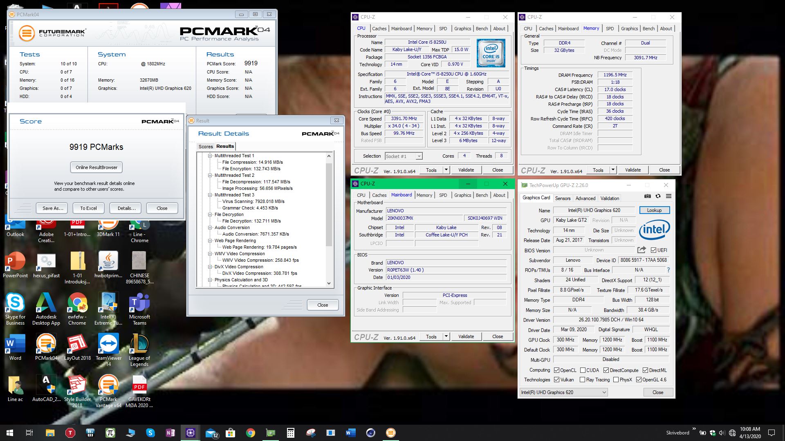Toggle the DirectCompute checkbox

[606, 370]
